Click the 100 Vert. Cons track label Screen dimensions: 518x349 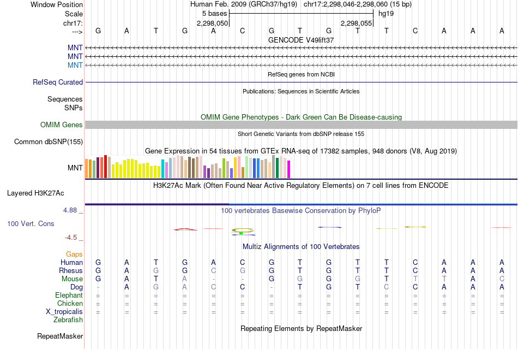(31, 223)
